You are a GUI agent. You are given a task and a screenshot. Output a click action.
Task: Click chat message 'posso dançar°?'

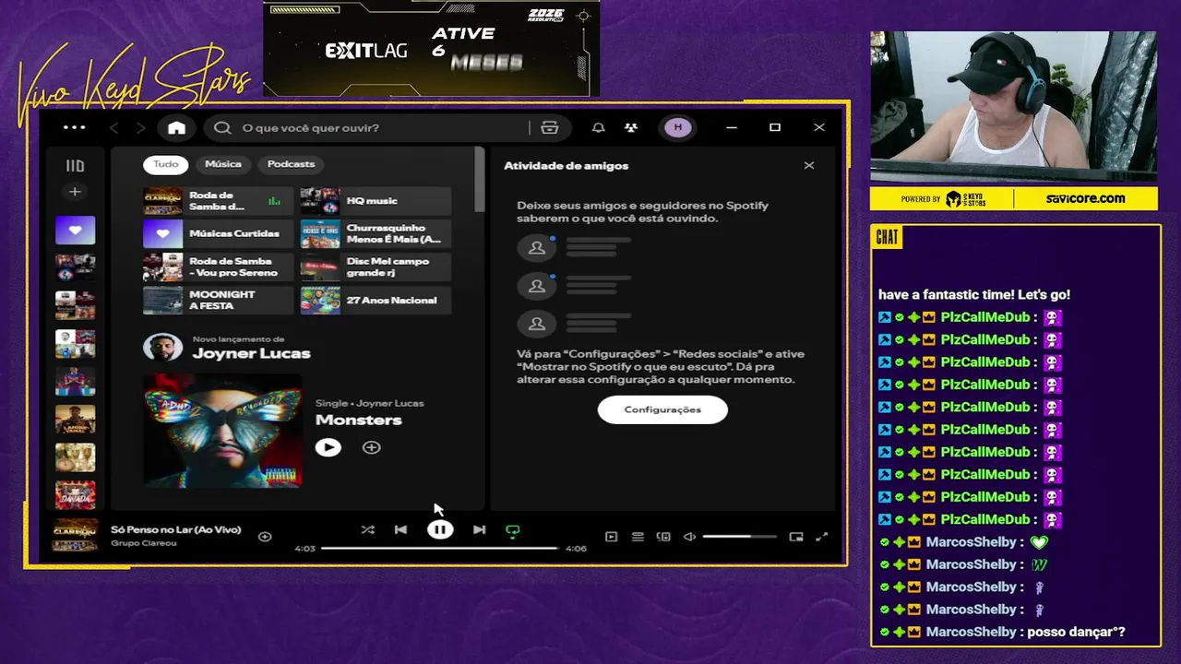click(1076, 632)
